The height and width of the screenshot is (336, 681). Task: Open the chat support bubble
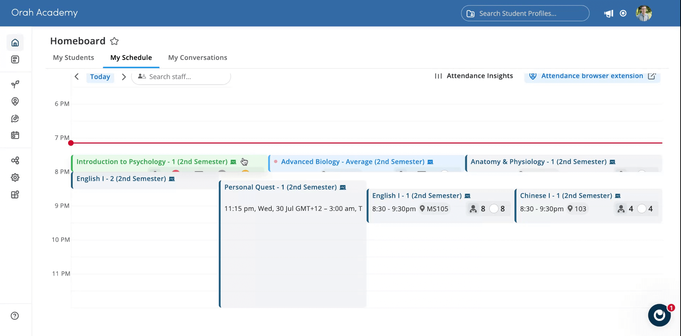[659, 315]
